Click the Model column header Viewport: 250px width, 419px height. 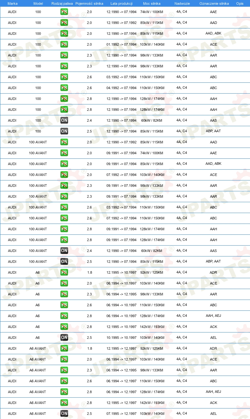click(38, 4)
